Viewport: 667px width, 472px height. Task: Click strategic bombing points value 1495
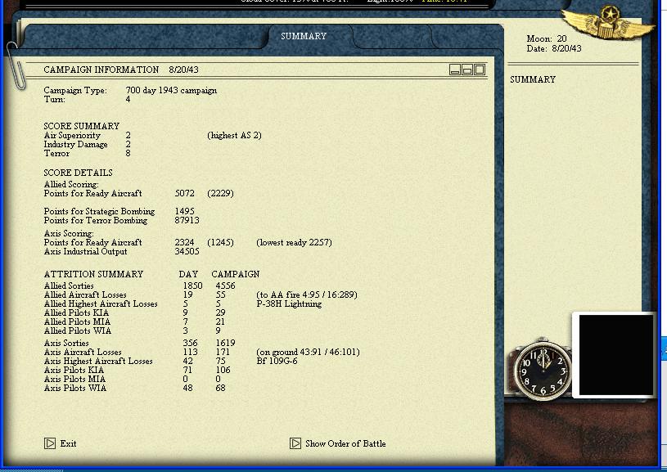pyautogui.click(x=185, y=211)
